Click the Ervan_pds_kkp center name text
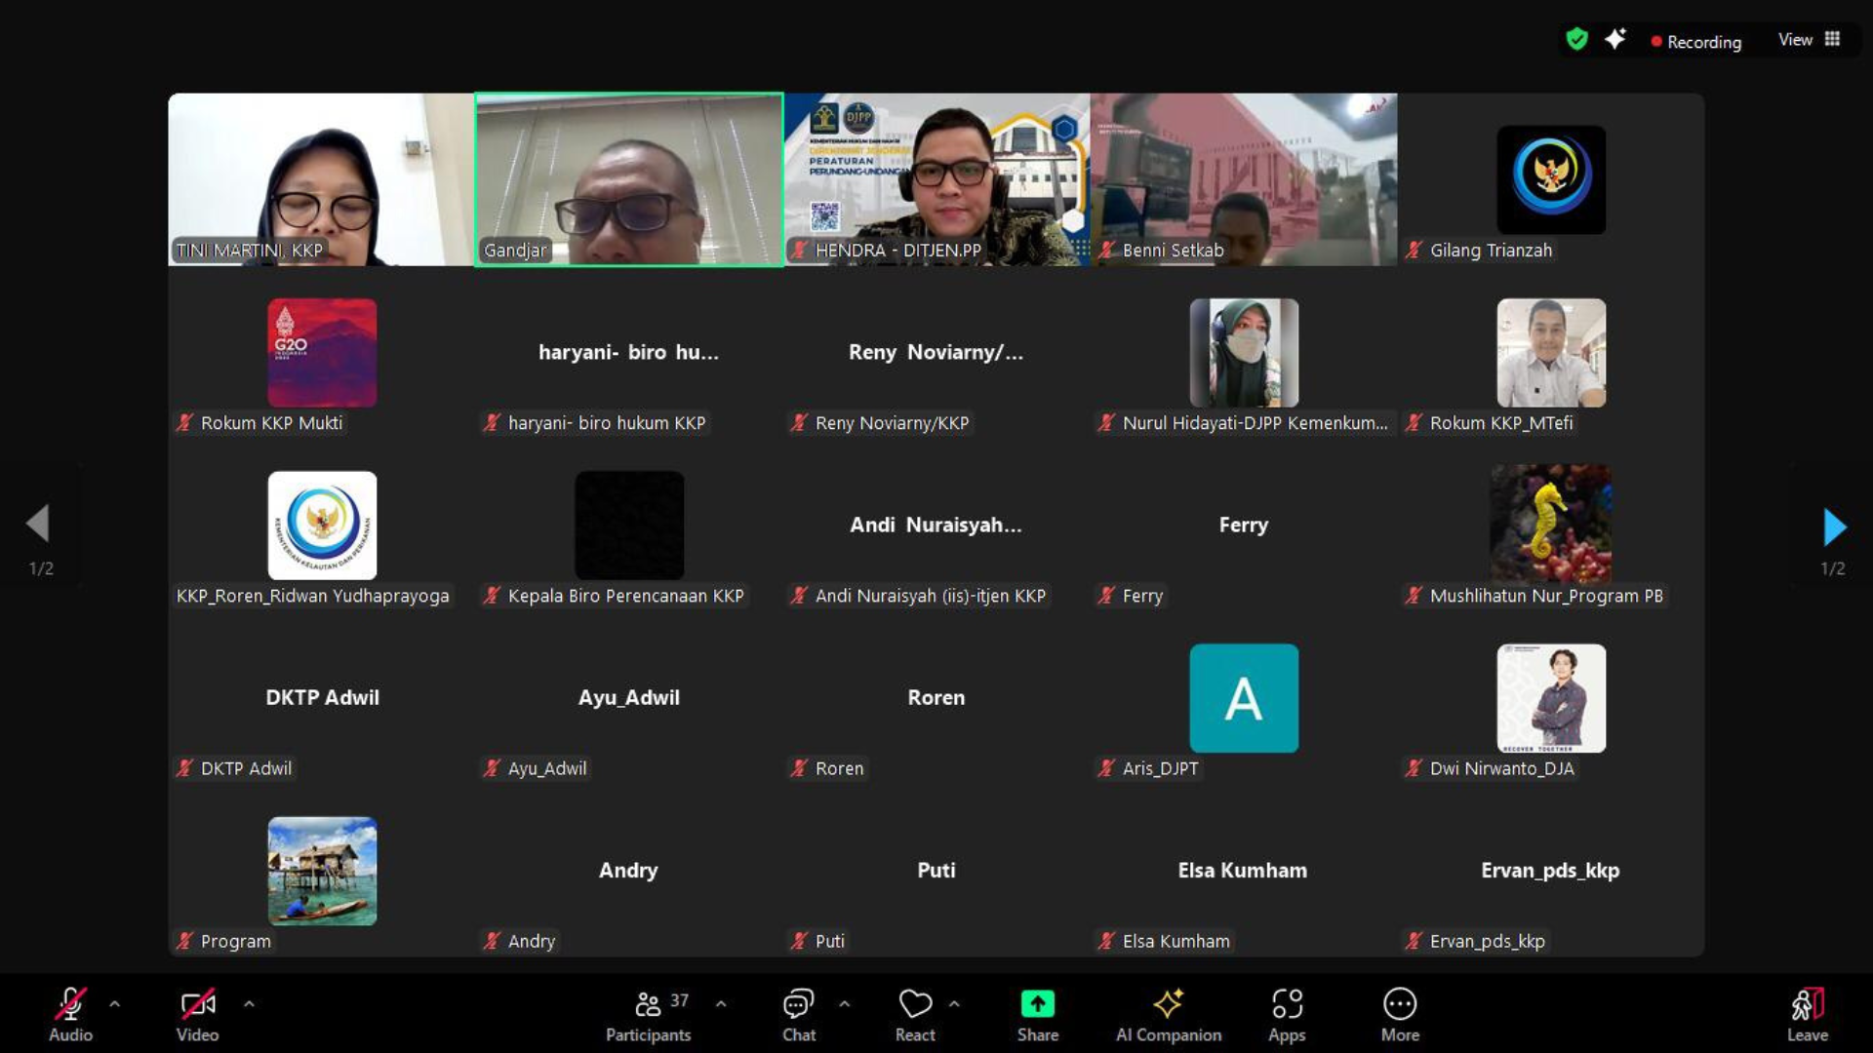1873x1053 pixels. pos(1550,871)
